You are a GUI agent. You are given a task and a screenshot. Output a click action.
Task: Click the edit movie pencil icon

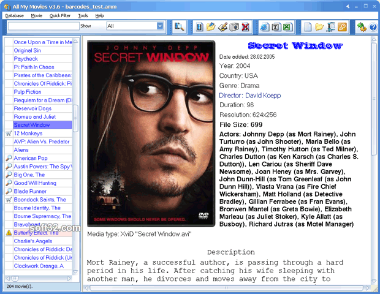(222, 26)
